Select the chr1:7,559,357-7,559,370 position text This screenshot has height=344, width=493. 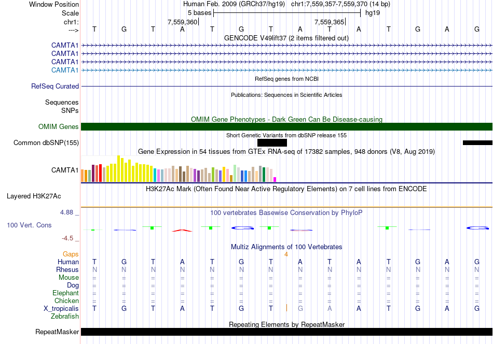(x=340, y=4)
